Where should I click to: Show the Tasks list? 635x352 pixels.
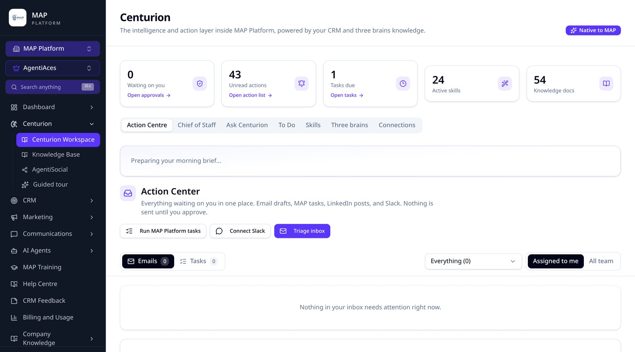(x=199, y=261)
